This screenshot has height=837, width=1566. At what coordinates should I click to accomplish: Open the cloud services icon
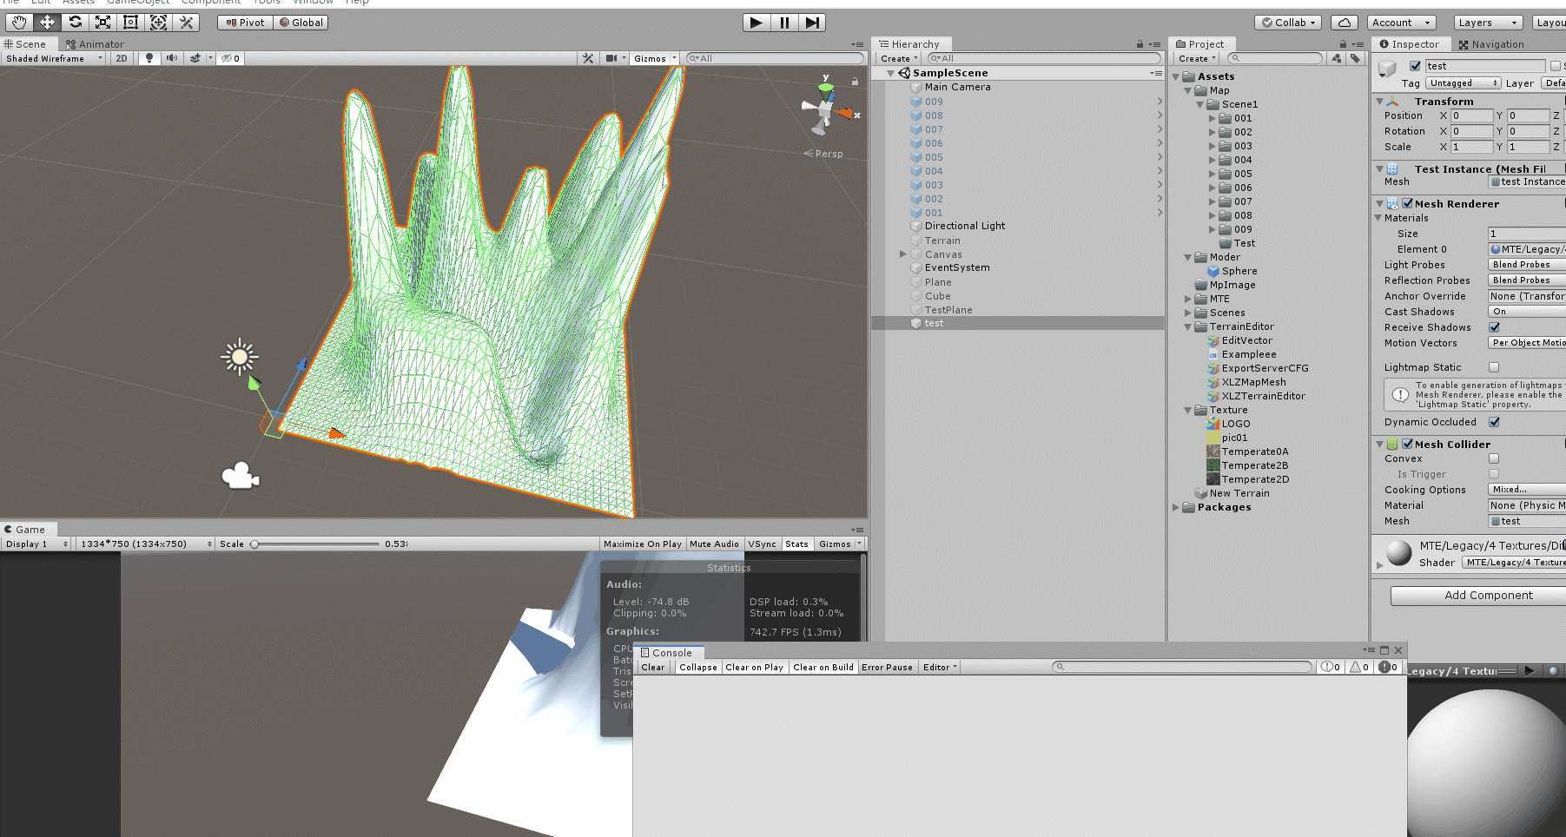(1344, 23)
